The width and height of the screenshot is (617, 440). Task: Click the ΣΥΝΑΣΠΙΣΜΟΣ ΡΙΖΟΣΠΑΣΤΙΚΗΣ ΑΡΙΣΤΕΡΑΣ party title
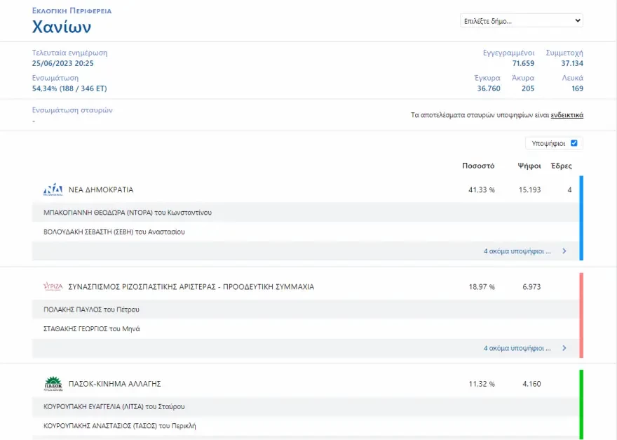coord(191,286)
